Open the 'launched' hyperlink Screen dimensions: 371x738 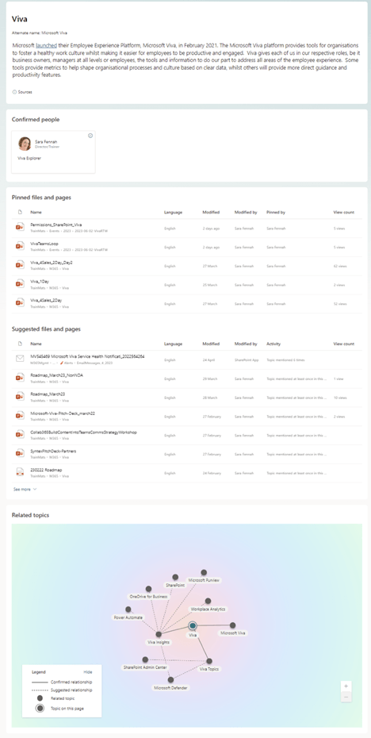point(47,44)
